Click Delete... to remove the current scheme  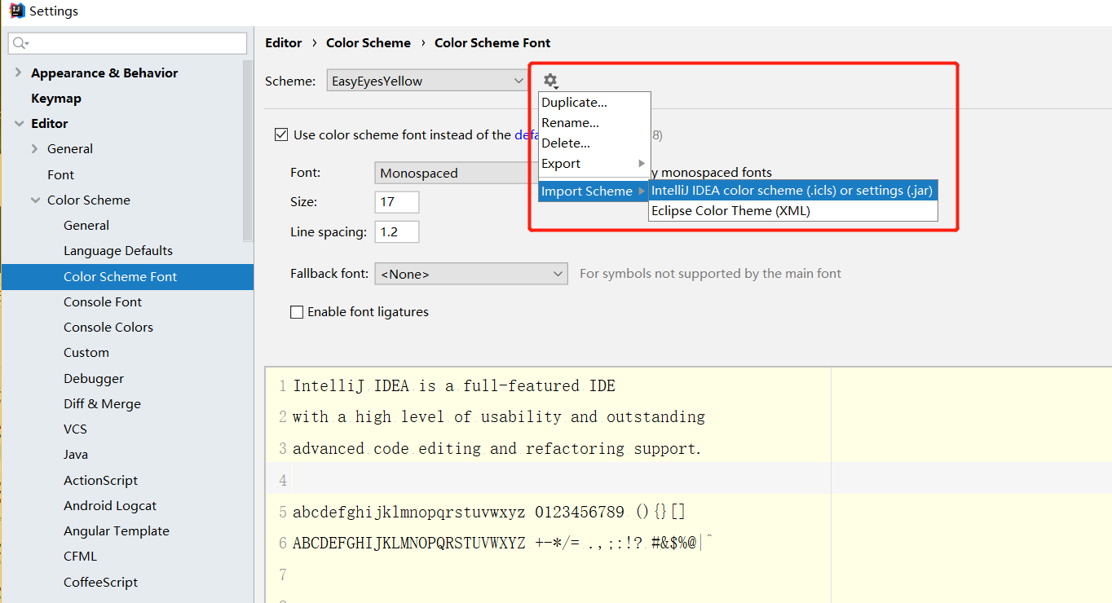point(566,143)
